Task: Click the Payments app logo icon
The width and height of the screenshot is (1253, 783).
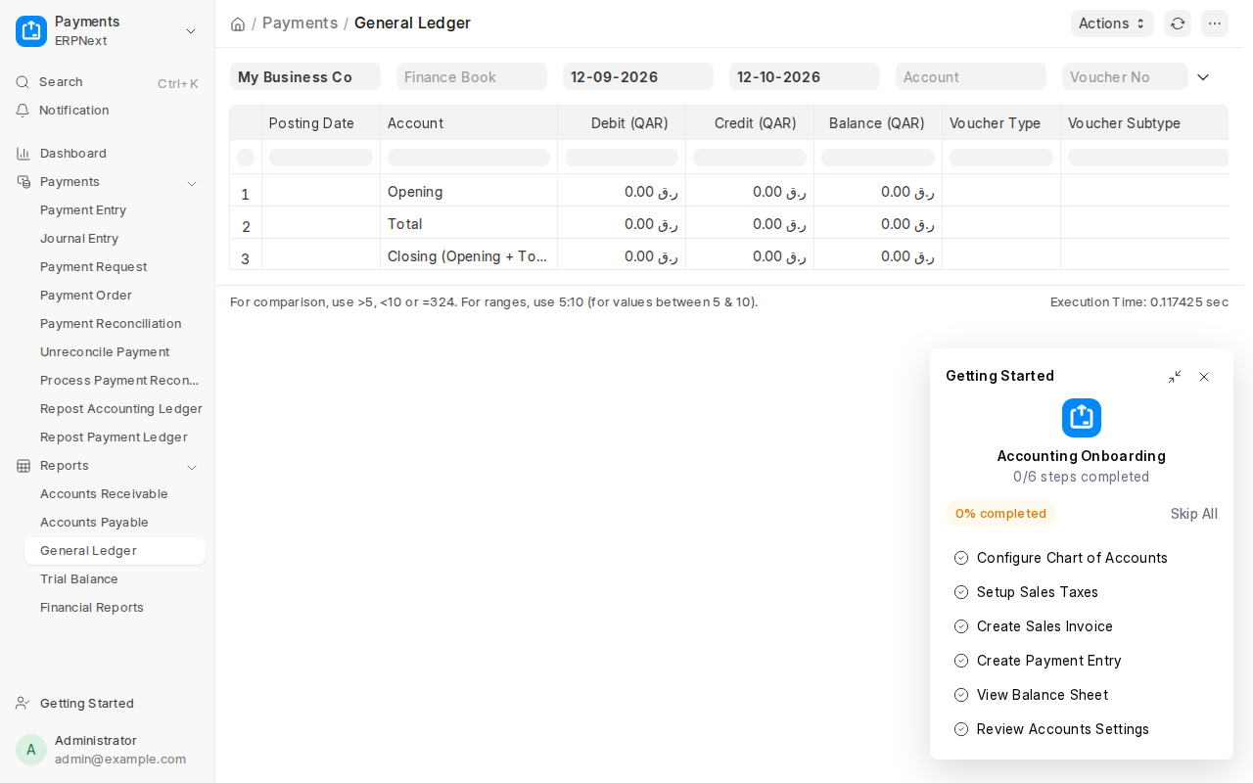Action: (31, 31)
